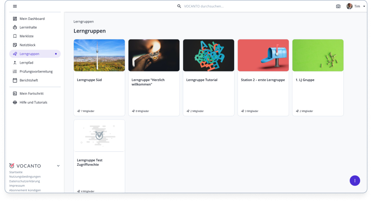Collapse the VOCANTO footer chevron
Image resolution: width=372 pixels, height=202 pixels.
(58, 166)
